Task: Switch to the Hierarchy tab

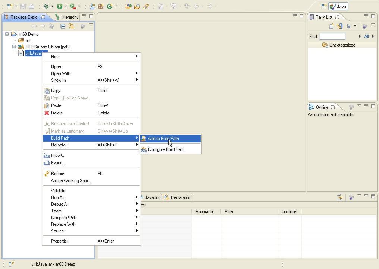Action: (x=70, y=17)
